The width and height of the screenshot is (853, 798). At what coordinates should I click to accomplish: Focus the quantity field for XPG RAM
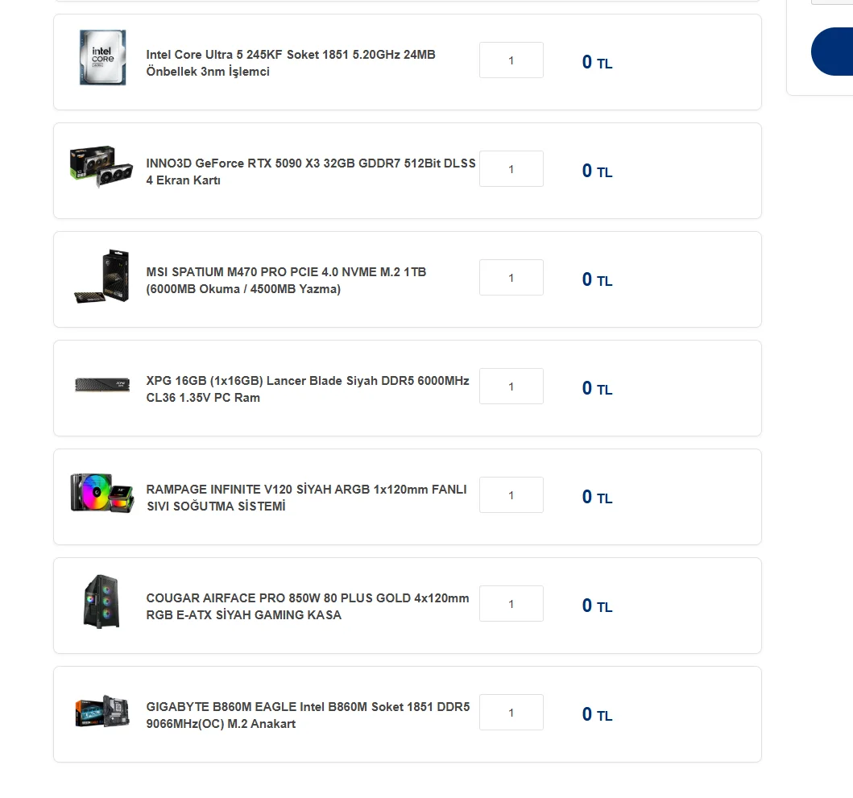coord(511,387)
